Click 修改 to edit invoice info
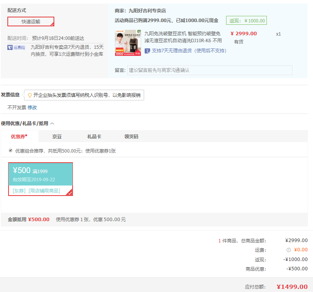This screenshot has width=313, height=292. click(32, 107)
